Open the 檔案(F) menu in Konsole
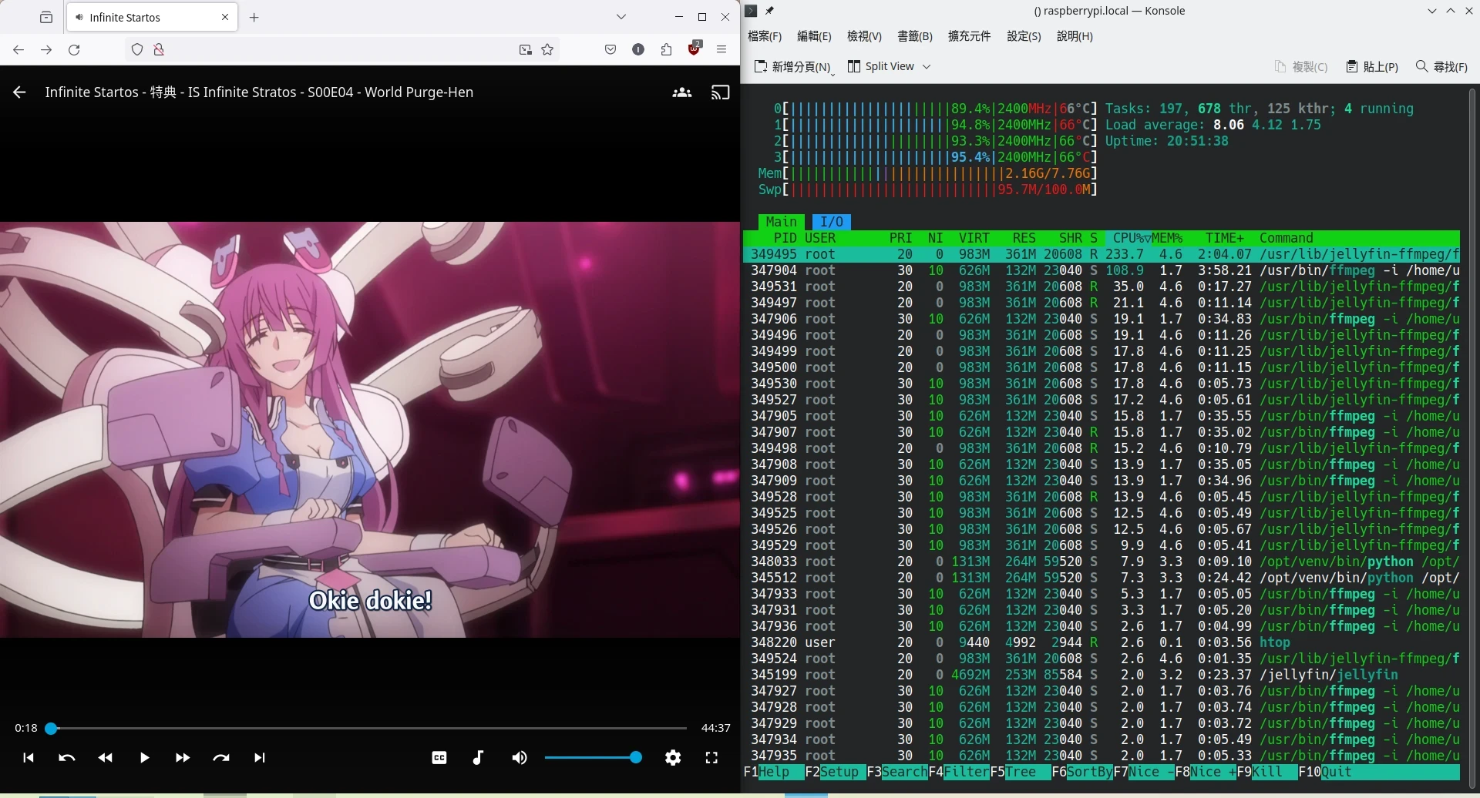The image size is (1480, 798). [764, 36]
